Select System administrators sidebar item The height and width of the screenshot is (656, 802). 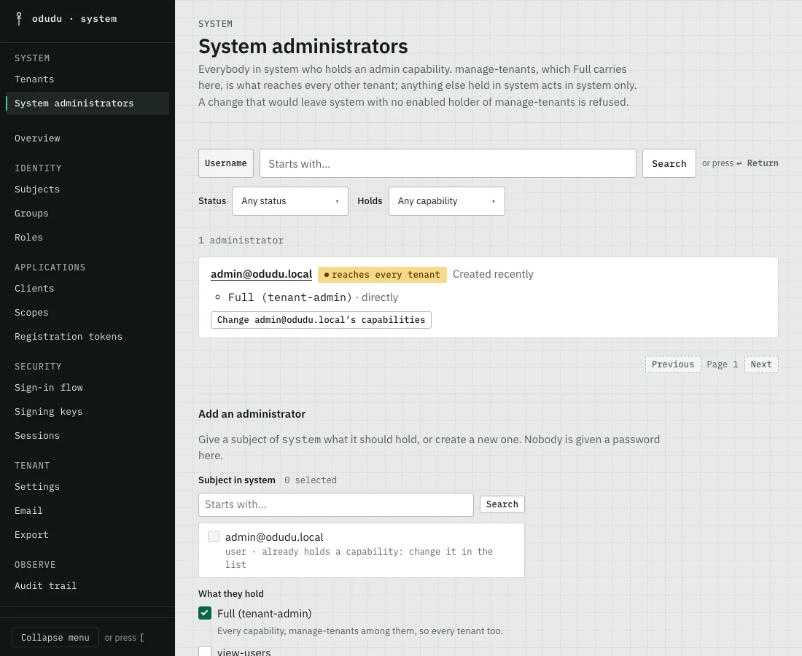pos(87,104)
